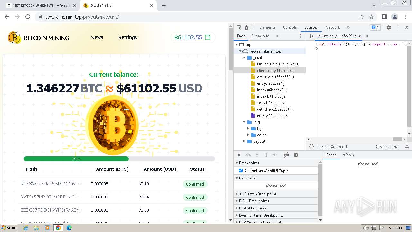Switch to the Console tab

pyautogui.click(x=290, y=27)
